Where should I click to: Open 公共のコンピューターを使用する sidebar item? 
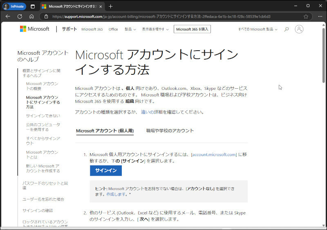[x=43, y=127]
